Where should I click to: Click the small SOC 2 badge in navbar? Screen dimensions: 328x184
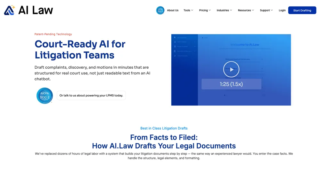(160, 10)
